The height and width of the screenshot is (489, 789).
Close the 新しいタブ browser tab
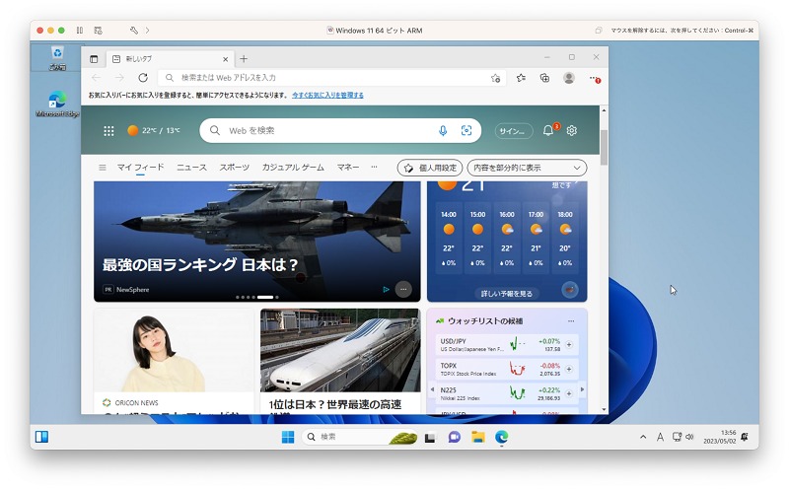click(x=226, y=59)
